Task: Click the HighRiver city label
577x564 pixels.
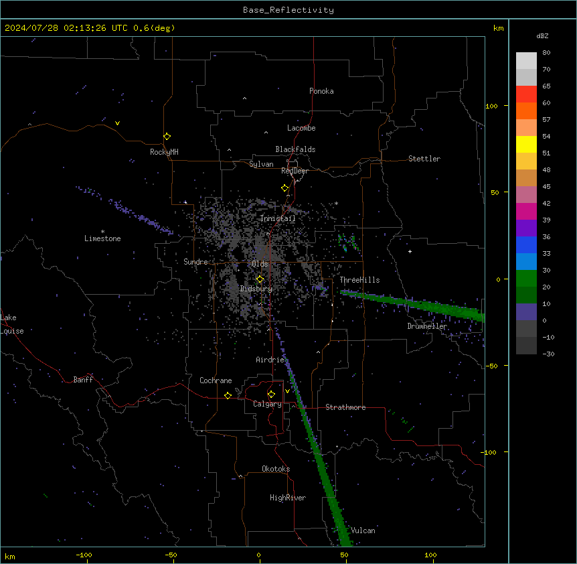Action: point(288,498)
